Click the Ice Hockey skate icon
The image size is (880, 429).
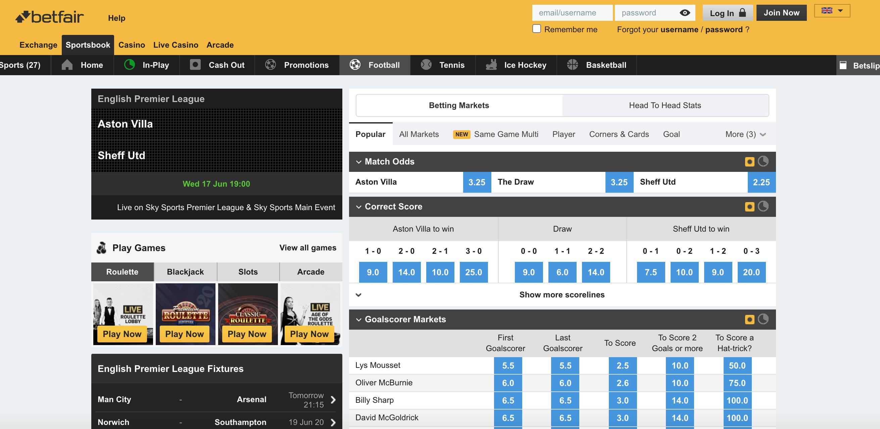[x=491, y=64]
